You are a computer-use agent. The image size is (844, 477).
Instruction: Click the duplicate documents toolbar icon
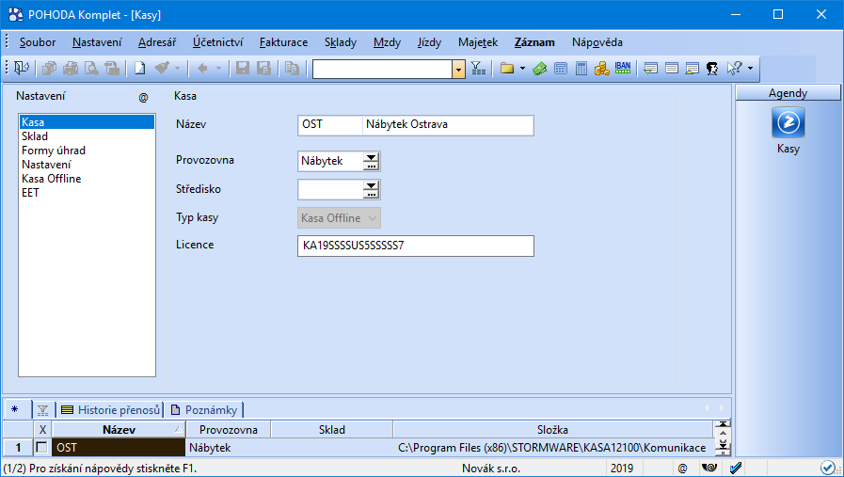point(292,68)
